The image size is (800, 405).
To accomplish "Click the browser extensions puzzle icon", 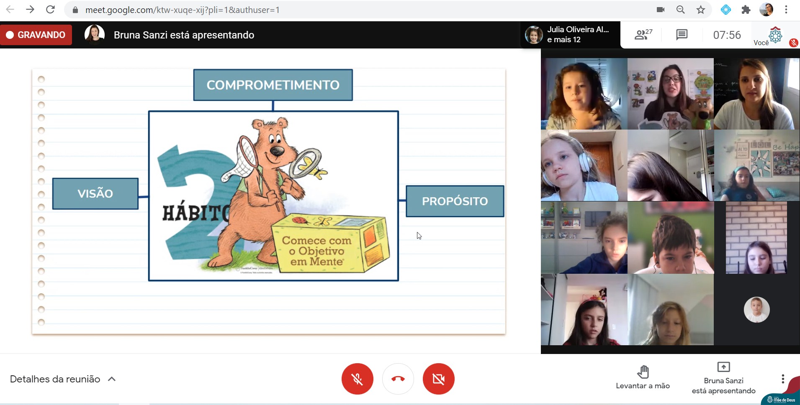I will pyautogui.click(x=746, y=10).
